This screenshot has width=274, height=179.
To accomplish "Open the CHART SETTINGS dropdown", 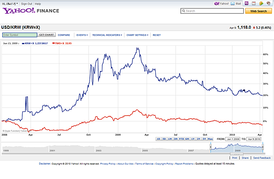I will (137, 35).
